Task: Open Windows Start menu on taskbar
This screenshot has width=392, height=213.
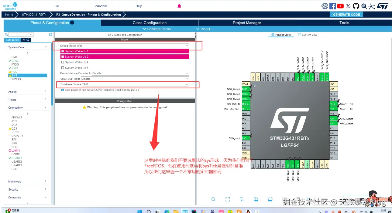Action: coord(140,211)
